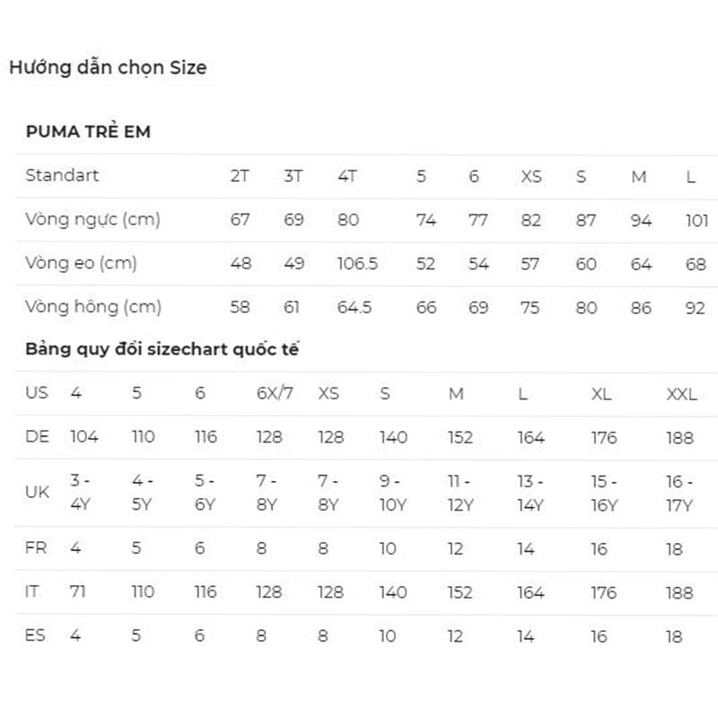Click the "Bảng quy đổi sizechart quốc tế" heading
Viewport: 718px width, 718px height.
[162, 350]
